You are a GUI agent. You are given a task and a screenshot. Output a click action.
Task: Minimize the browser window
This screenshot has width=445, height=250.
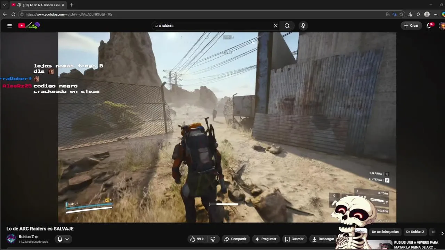click(430, 5)
